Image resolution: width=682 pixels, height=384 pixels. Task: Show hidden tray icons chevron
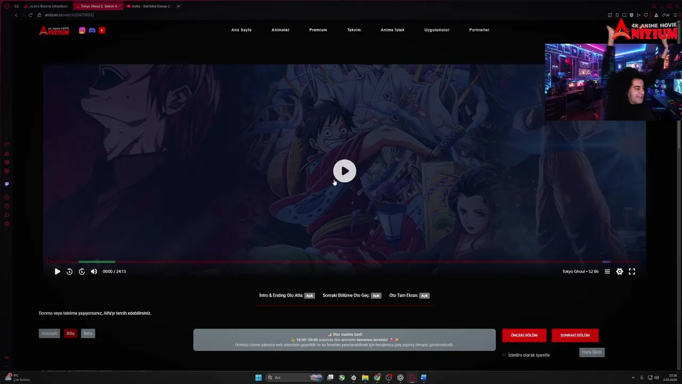(633, 378)
